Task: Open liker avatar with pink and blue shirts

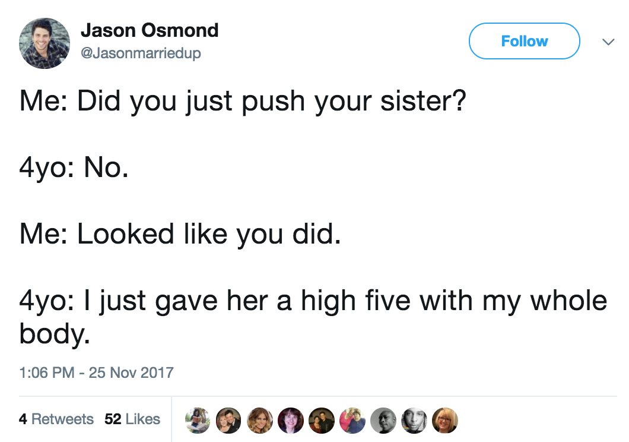Action: click(x=352, y=421)
